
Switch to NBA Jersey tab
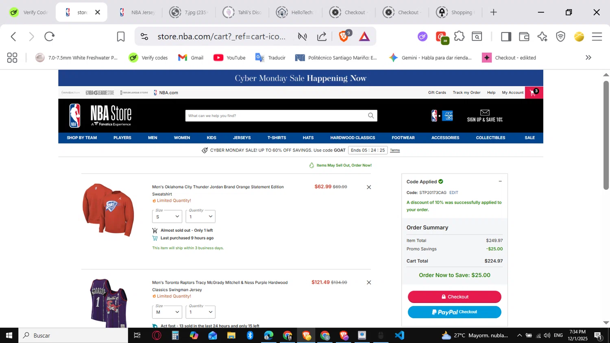137,12
